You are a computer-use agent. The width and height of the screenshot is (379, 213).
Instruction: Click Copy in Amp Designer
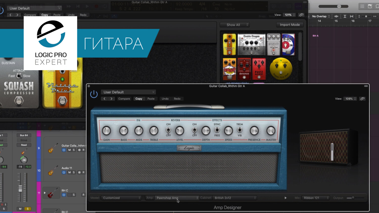(x=139, y=99)
